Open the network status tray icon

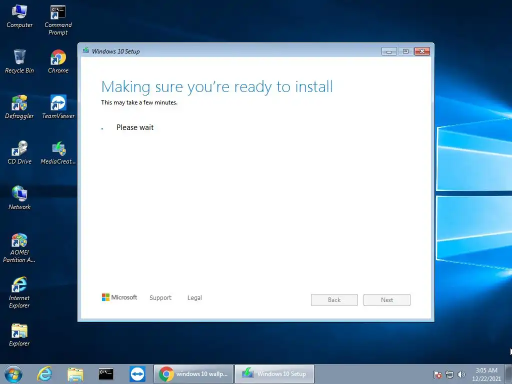pyautogui.click(x=449, y=374)
